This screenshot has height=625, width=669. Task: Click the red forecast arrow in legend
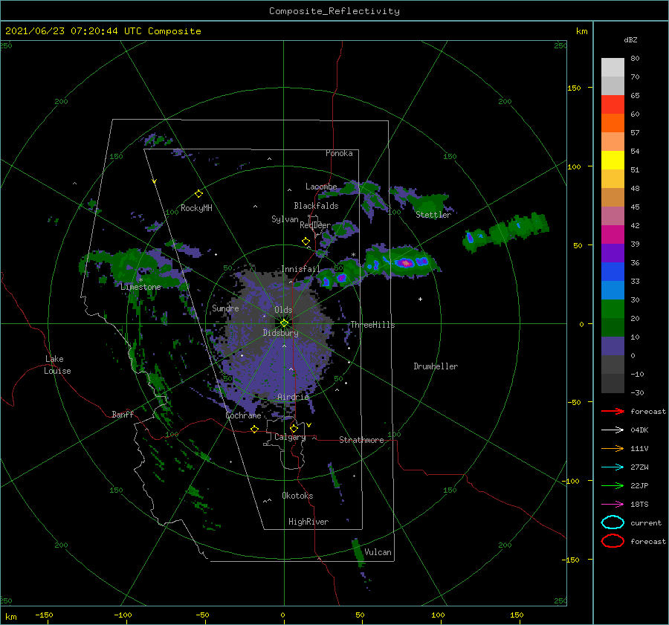click(x=613, y=411)
